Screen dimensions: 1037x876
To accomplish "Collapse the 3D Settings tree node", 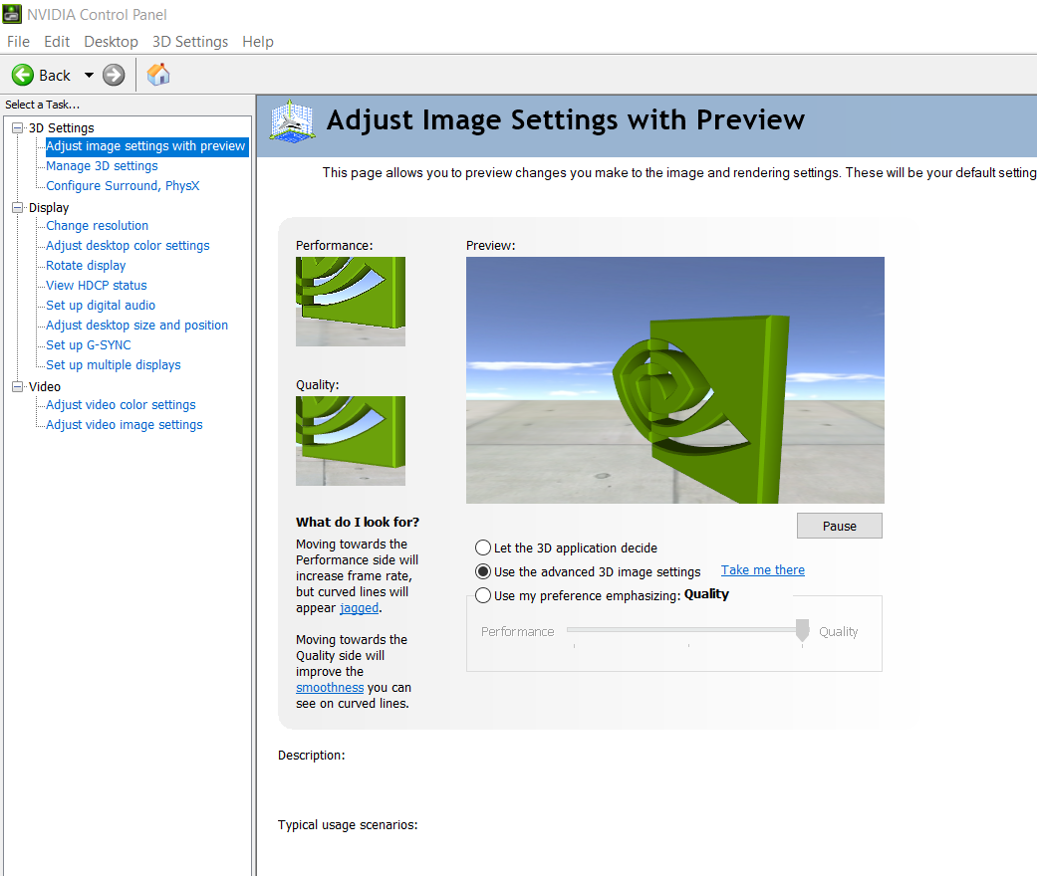I will coord(17,128).
